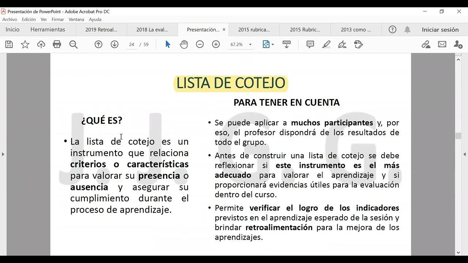Switch to the 2018 La eval... document tab

(x=152, y=30)
